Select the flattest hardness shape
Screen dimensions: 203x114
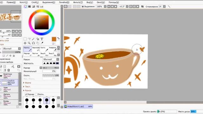57,63
